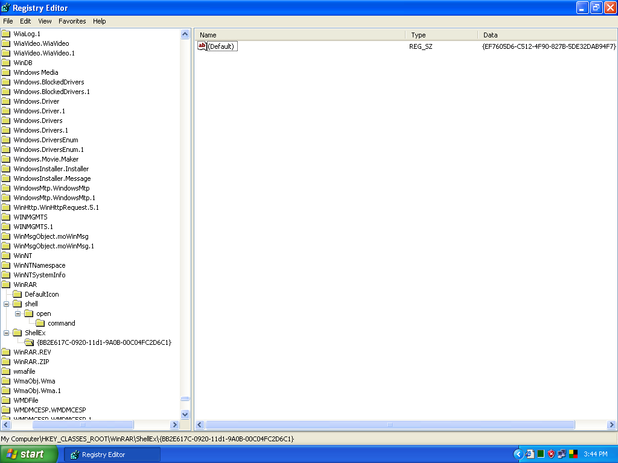This screenshot has height=463, width=618.
Task: Click the ShellEx folder icon
Action: [x=18, y=333]
